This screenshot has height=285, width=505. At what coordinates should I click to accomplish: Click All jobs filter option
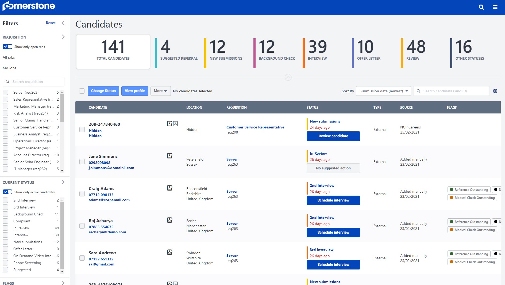9,57
